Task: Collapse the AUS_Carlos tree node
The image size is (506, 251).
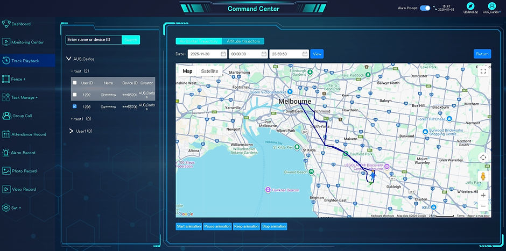Action: (68, 59)
